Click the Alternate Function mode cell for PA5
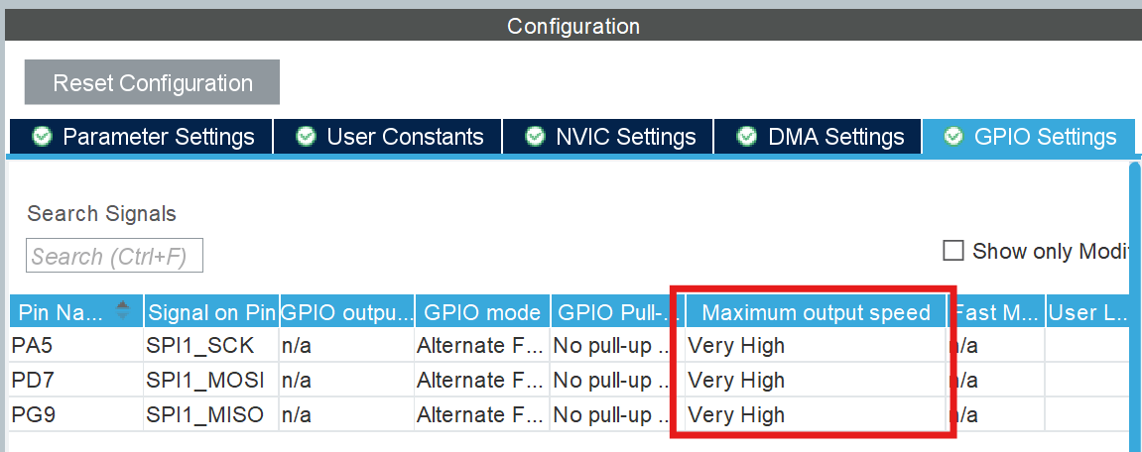1142x452 pixels. point(482,345)
